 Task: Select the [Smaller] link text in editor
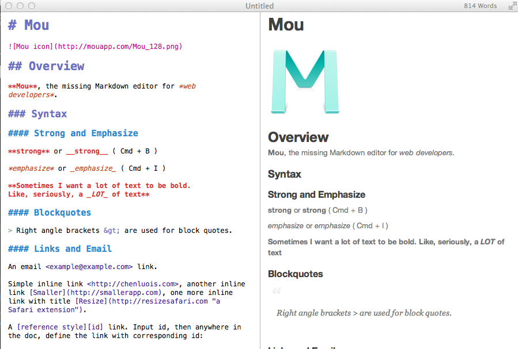pyautogui.click(x=45, y=293)
